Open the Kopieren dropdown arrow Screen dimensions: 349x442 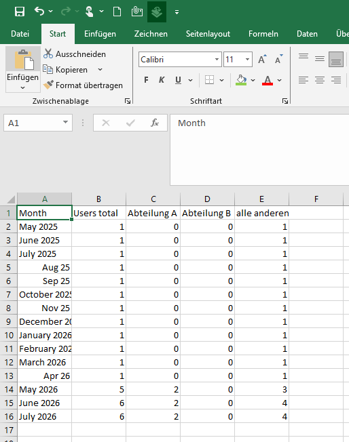100,69
